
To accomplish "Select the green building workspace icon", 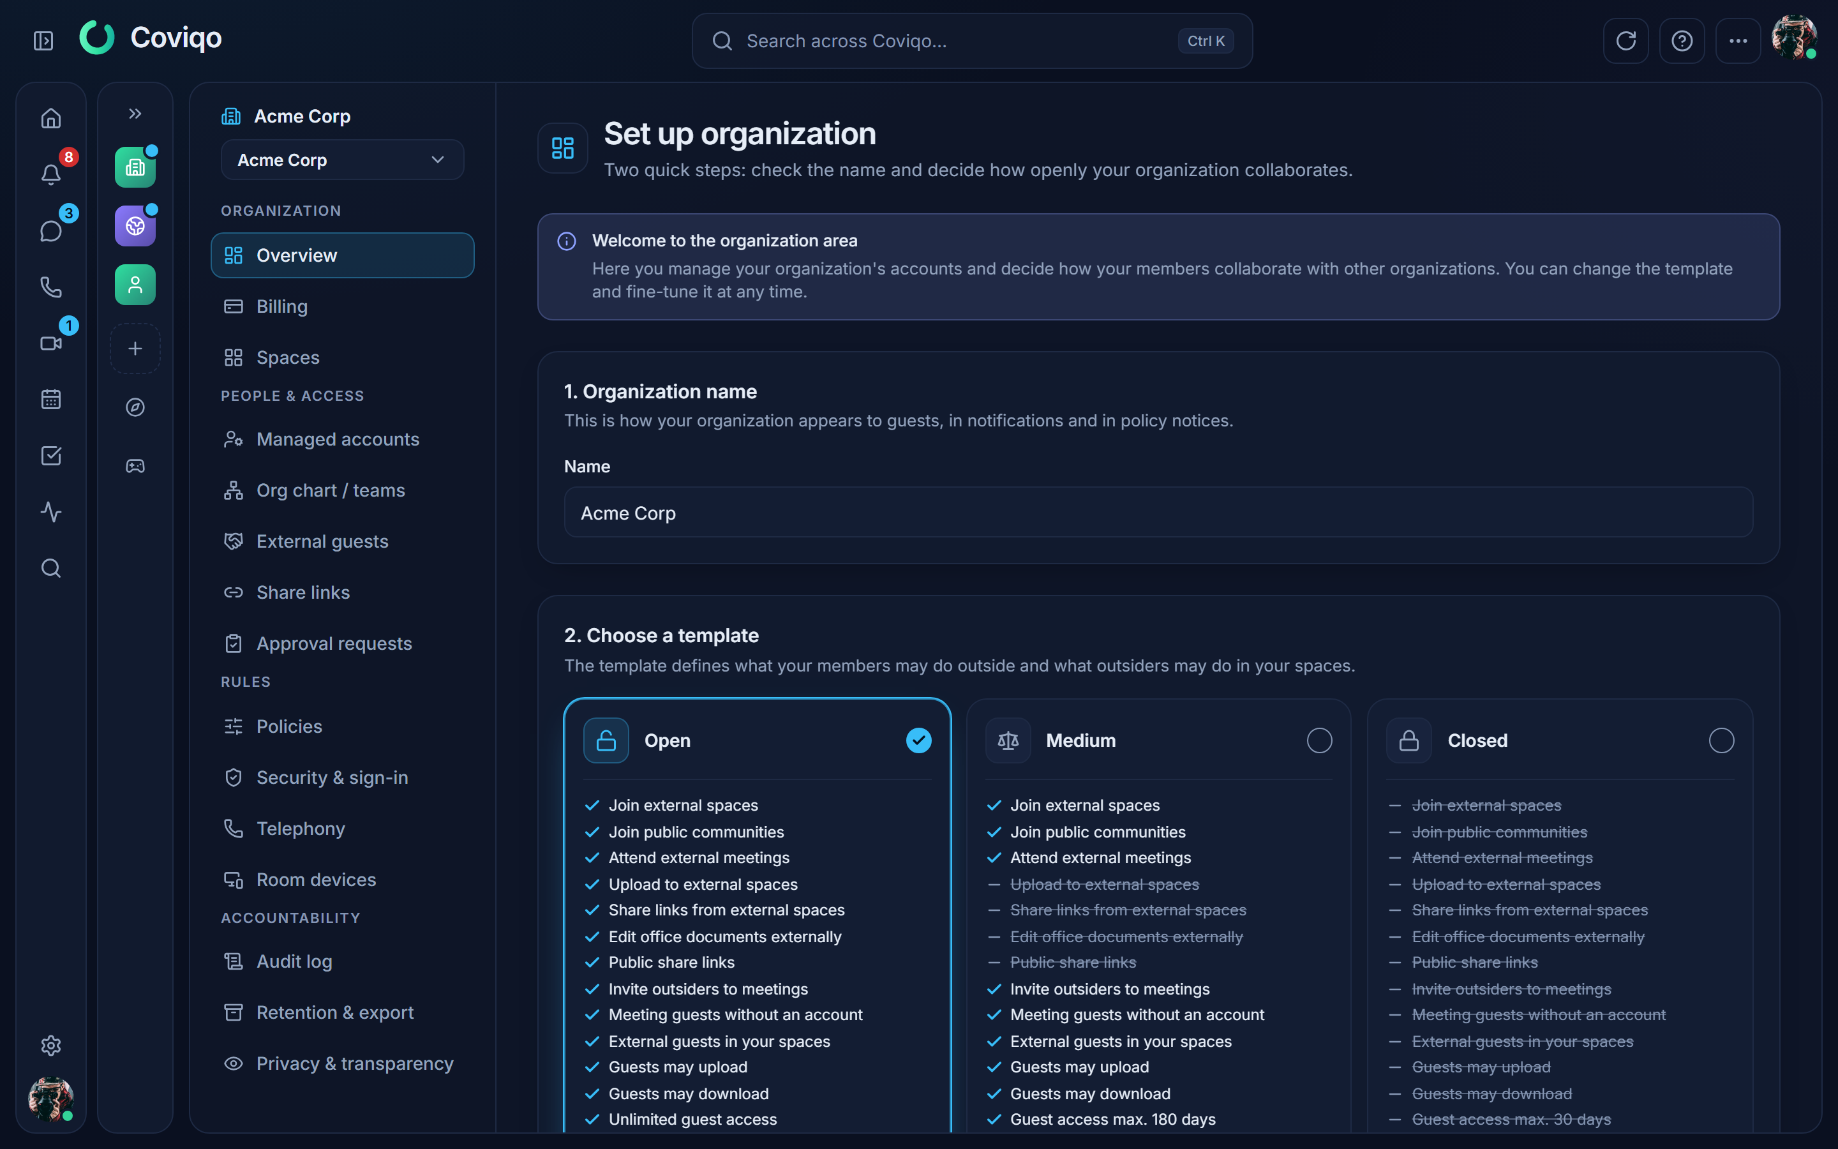I will [135, 167].
